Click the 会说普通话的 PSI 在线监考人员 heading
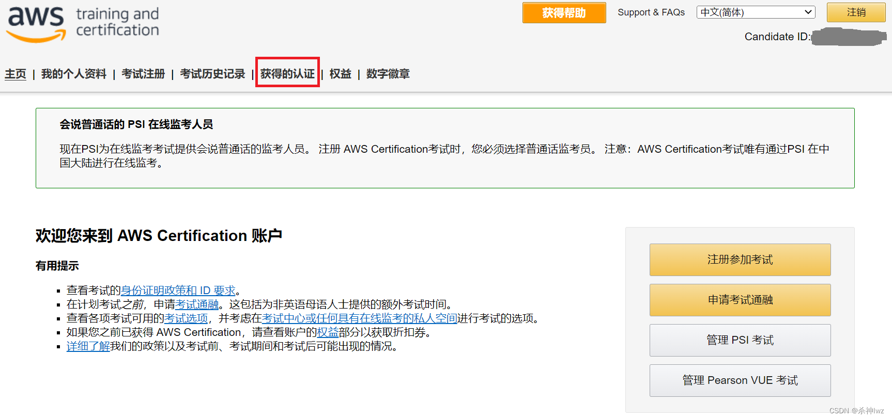This screenshot has height=419, width=892. pos(136,124)
